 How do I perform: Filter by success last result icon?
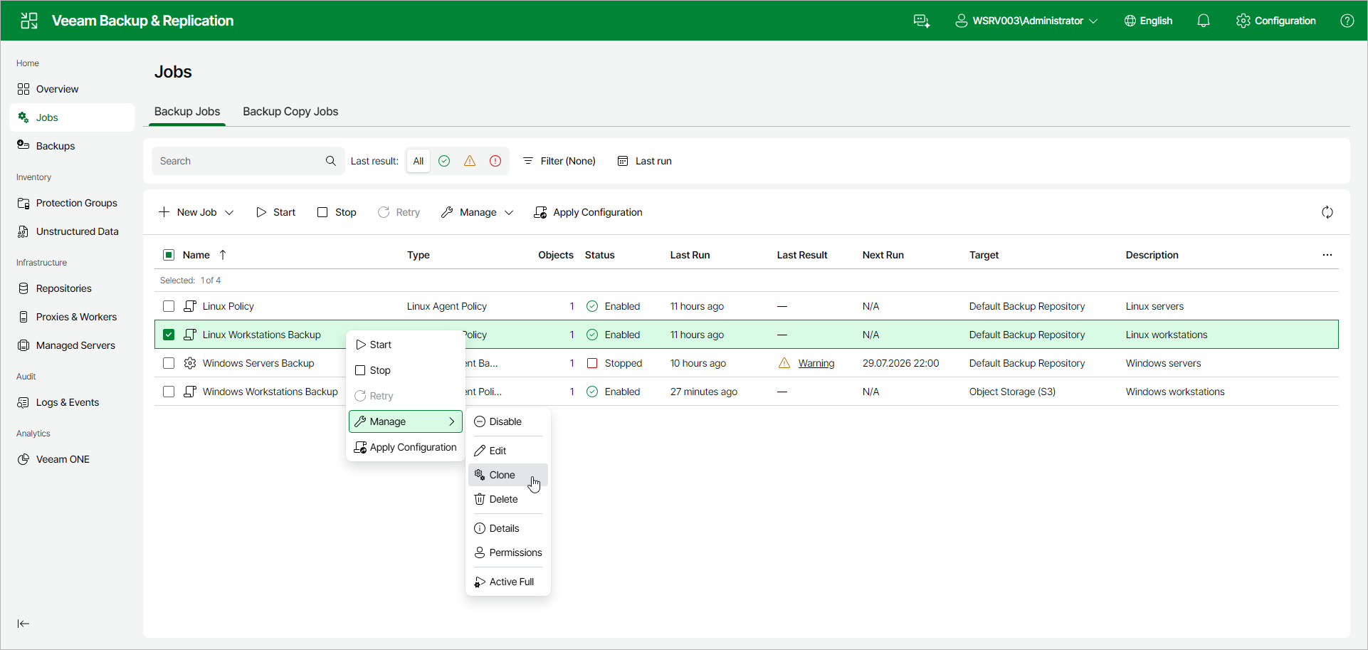click(444, 161)
